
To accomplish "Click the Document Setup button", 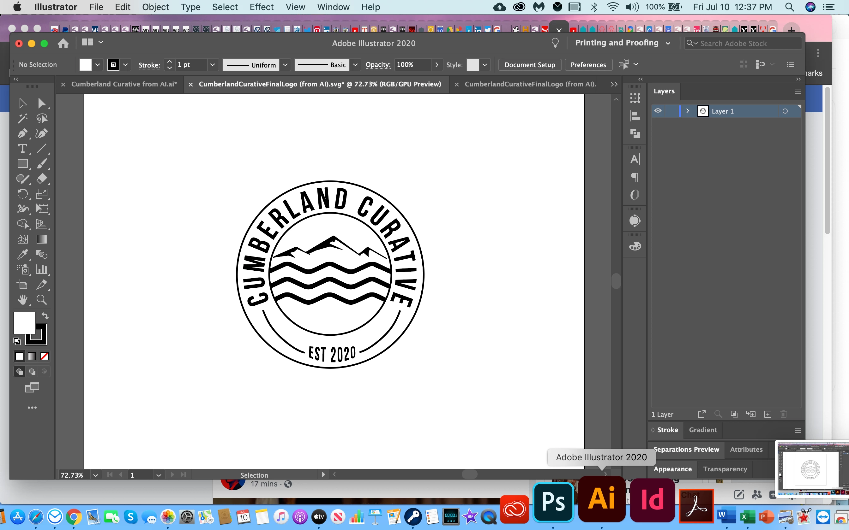I will [x=529, y=65].
